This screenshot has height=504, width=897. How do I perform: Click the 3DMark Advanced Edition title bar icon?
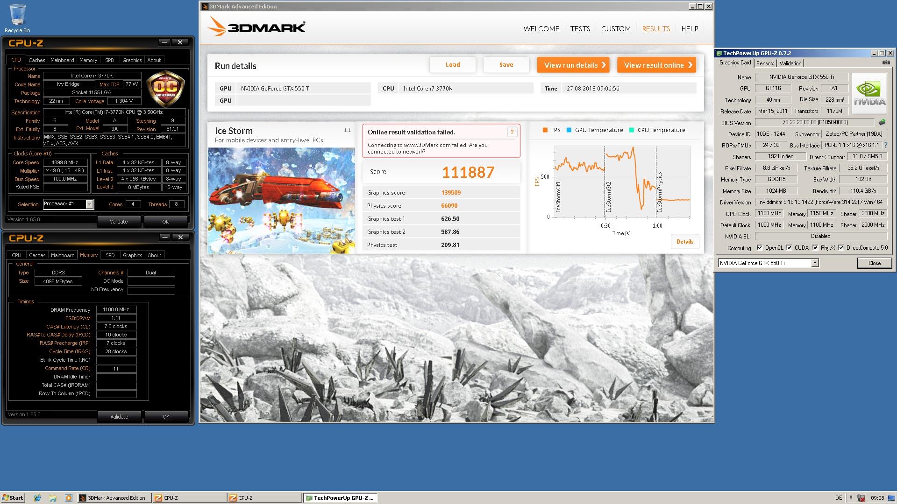(205, 7)
